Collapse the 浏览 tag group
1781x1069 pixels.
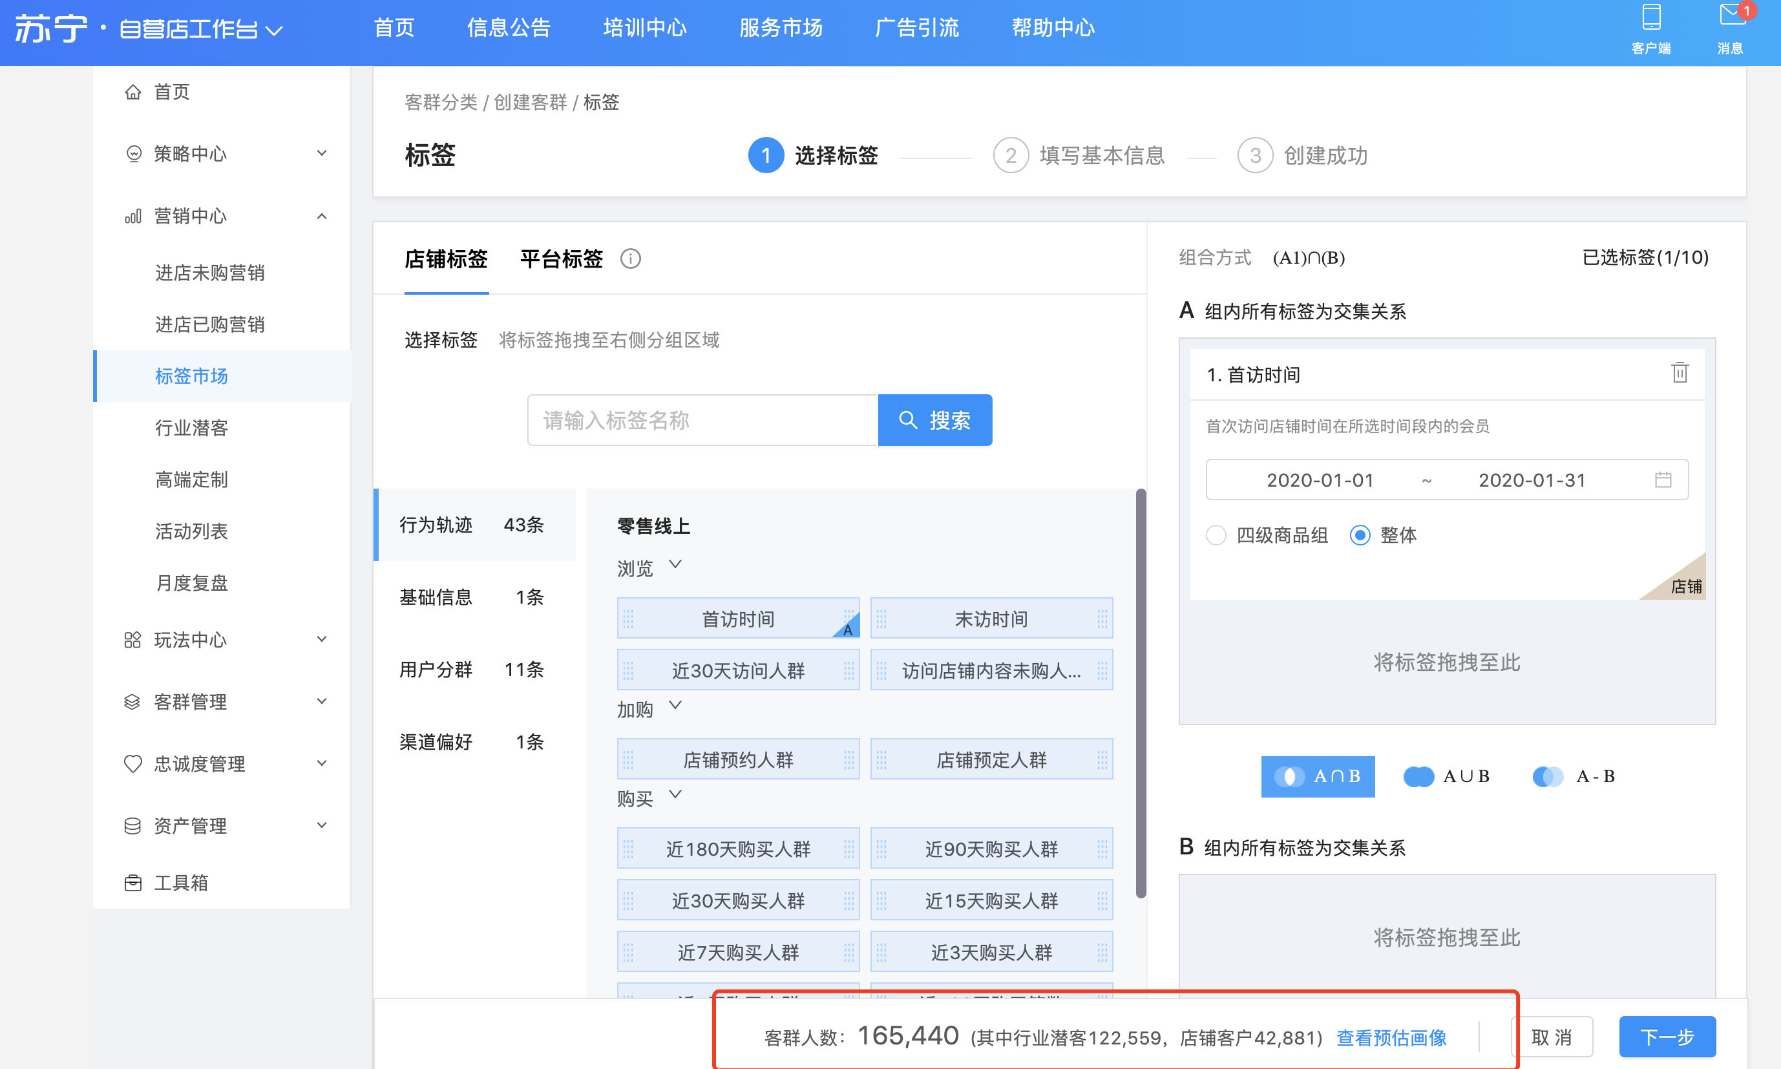click(675, 564)
